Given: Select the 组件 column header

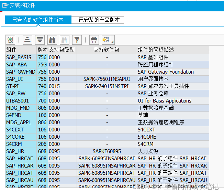Looking at the screenshot, I should (21, 50).
